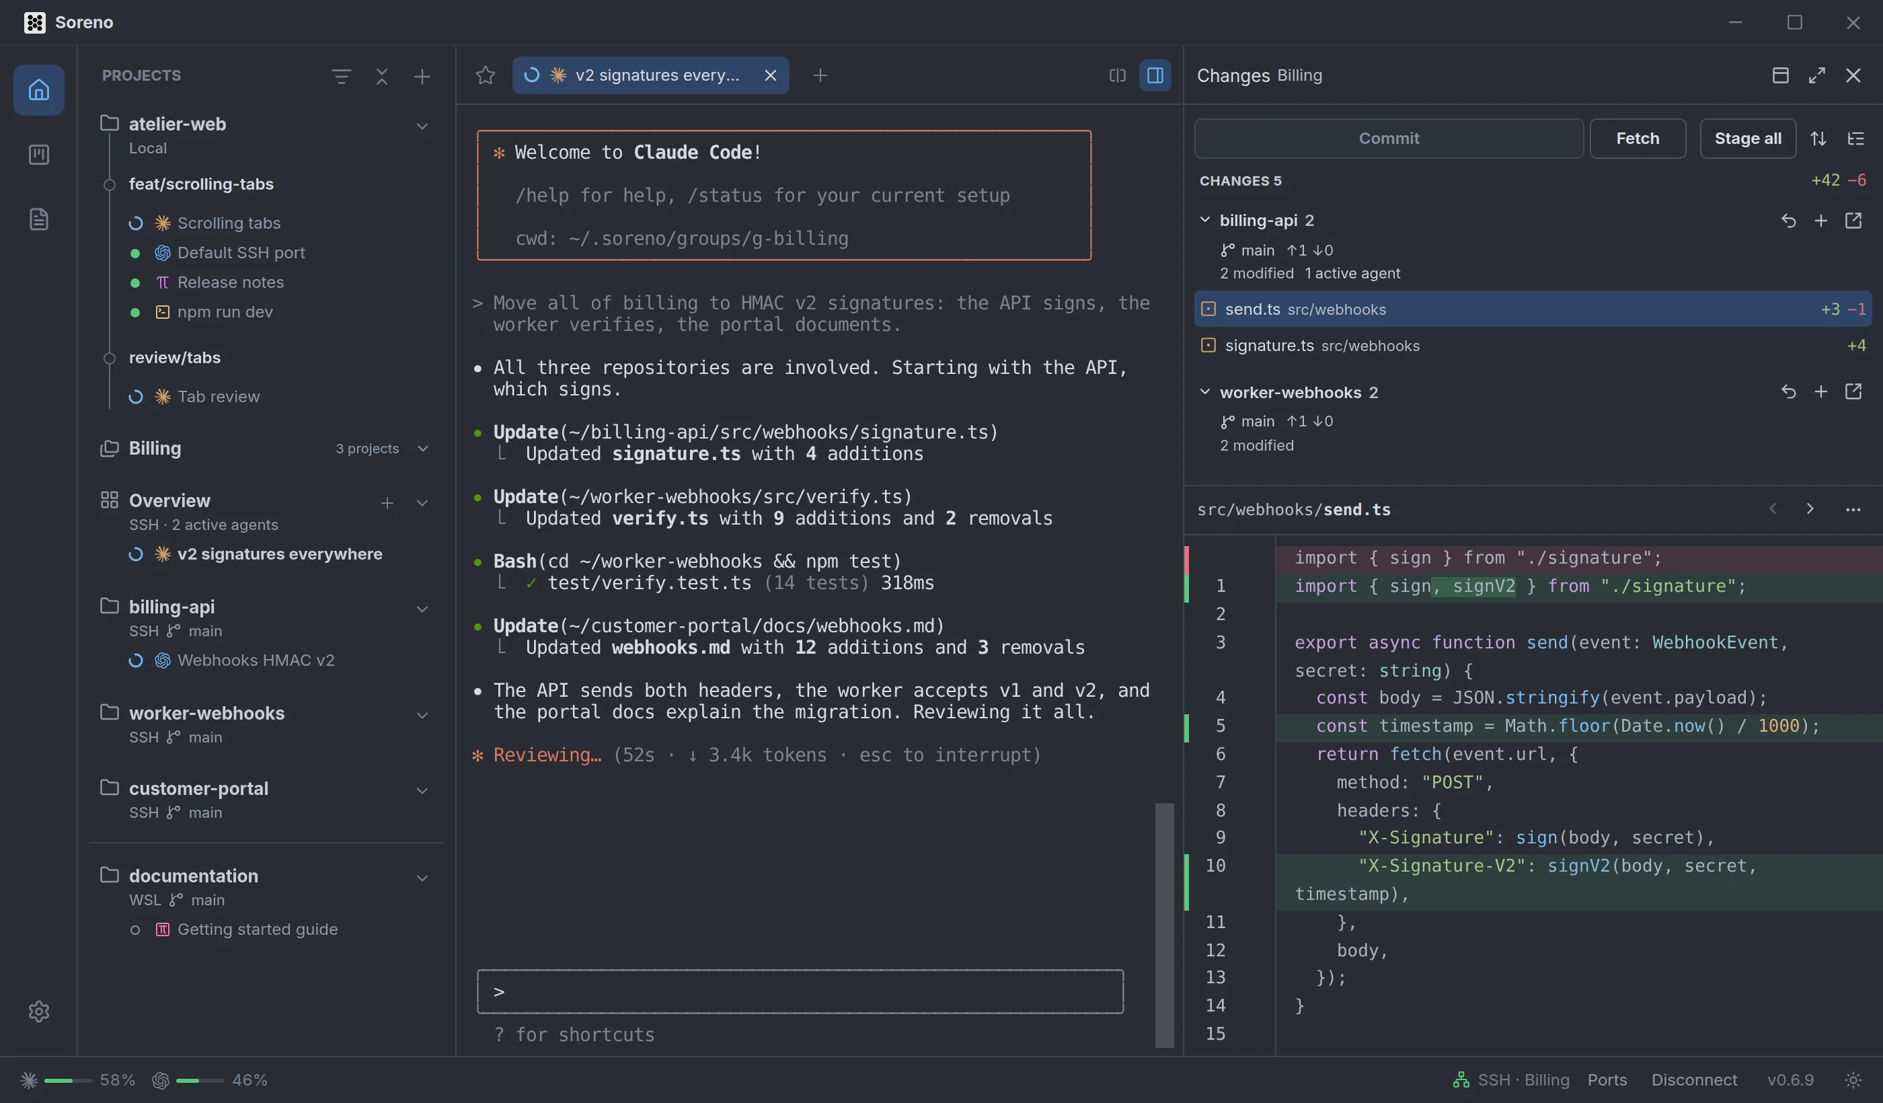Image resolution: width=1883 pixels, height=1103 pixels.
Task: Go to the previous changed file
Action: [1773, 509]
